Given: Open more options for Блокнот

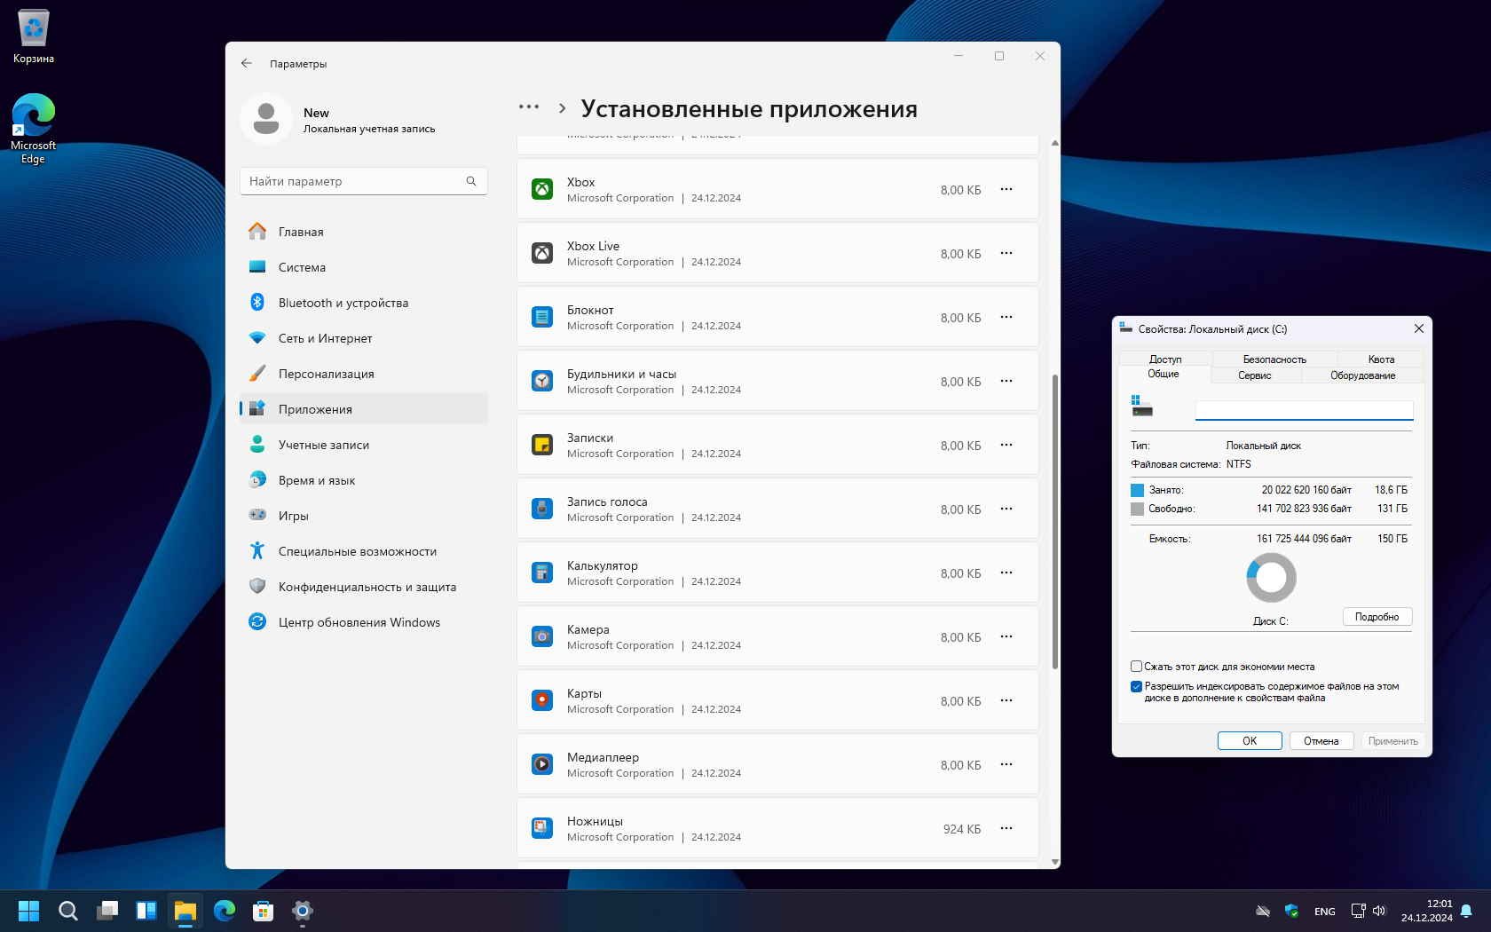Looking at the screenshot, I should pyautogui.click(x=1006, y=317).
